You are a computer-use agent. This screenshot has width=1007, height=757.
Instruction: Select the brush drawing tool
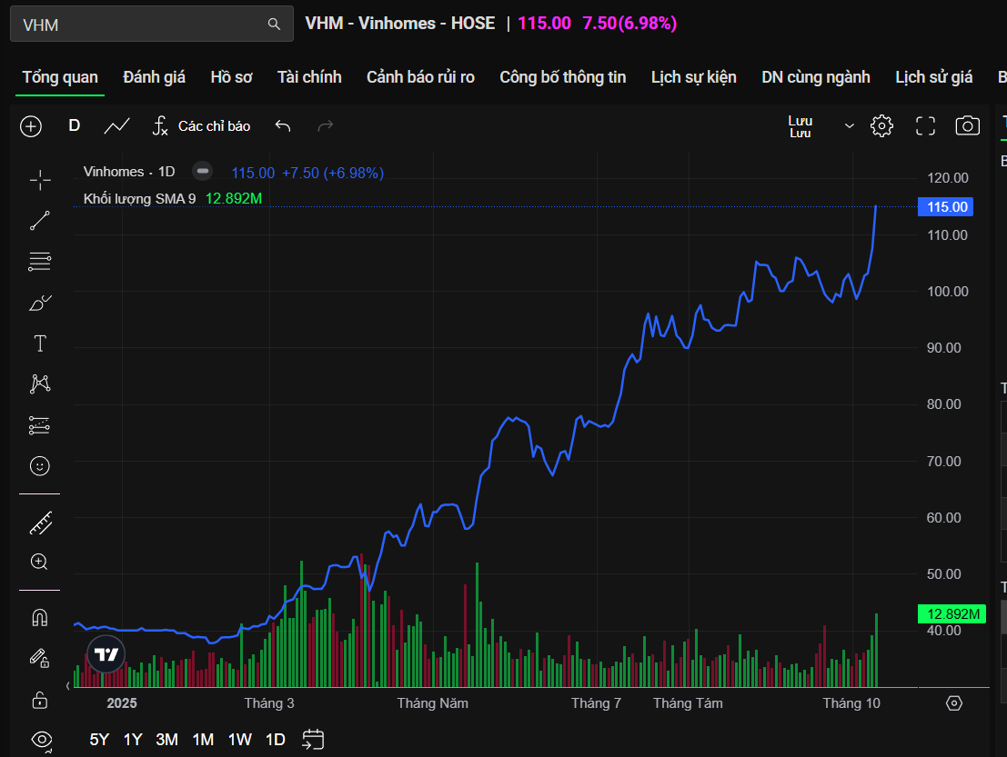[x=40, y=303]
